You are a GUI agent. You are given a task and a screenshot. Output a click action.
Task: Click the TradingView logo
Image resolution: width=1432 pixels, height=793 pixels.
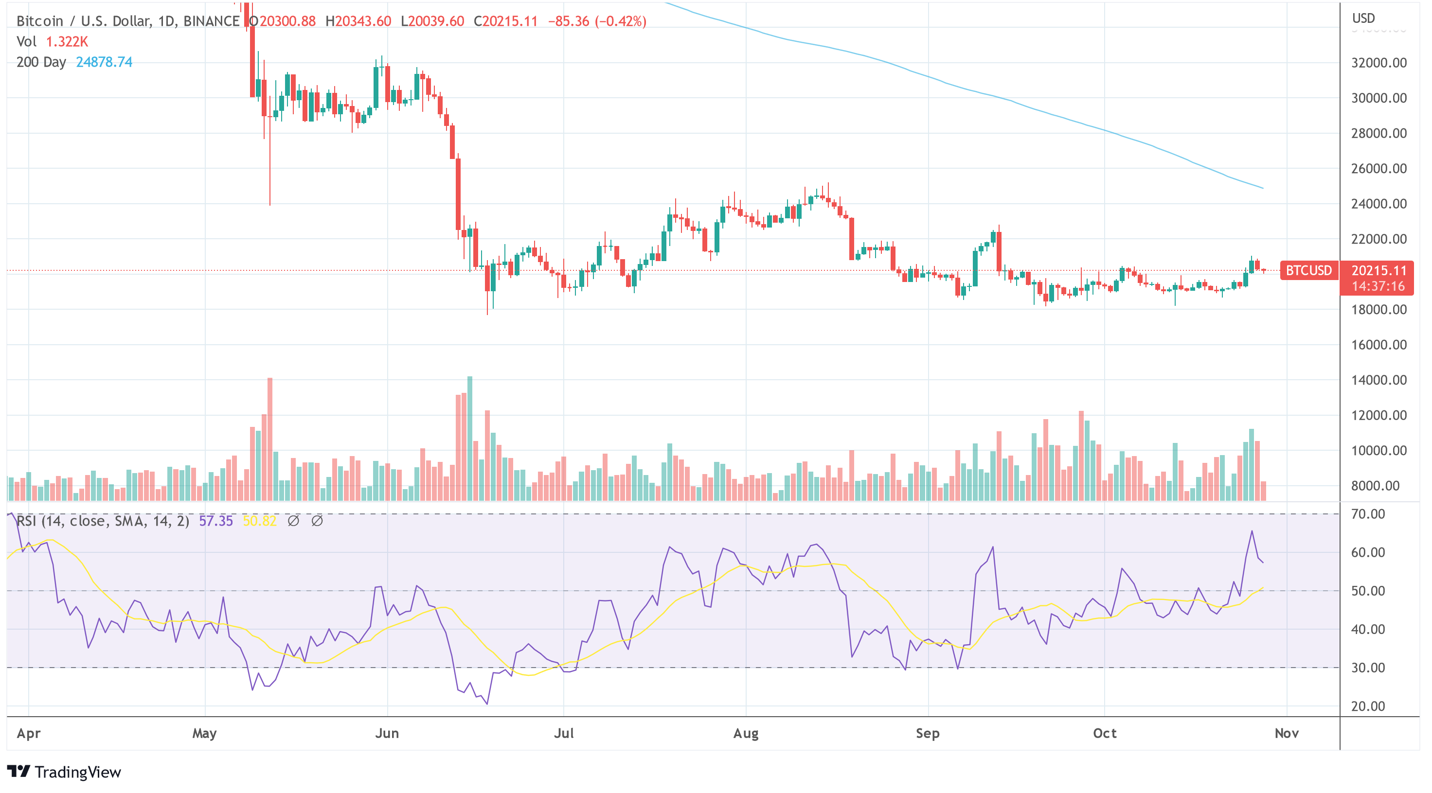pos(64,771)
